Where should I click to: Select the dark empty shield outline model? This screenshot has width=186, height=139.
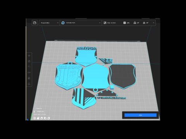pyautogui.click(x=122, y=76)
